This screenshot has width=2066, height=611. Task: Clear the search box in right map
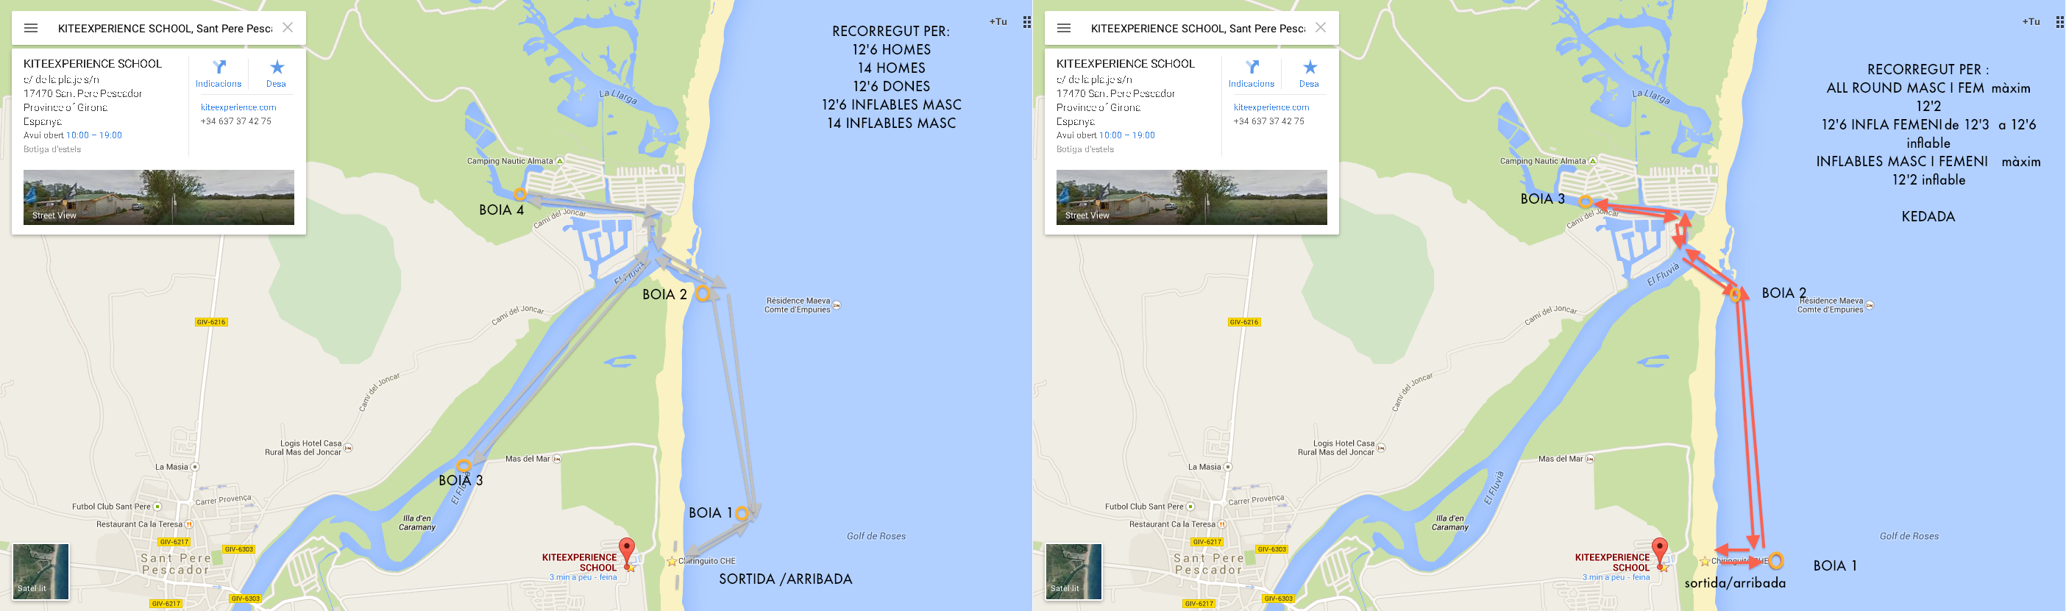[1321, 28]
